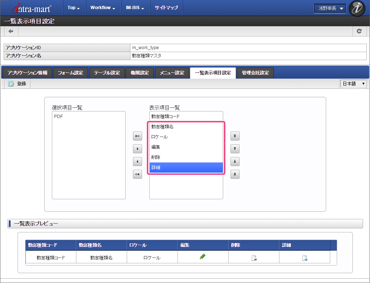Screen dimensions: 370x283
Task: Open the サイトマップ link
Action: (166, 8)
